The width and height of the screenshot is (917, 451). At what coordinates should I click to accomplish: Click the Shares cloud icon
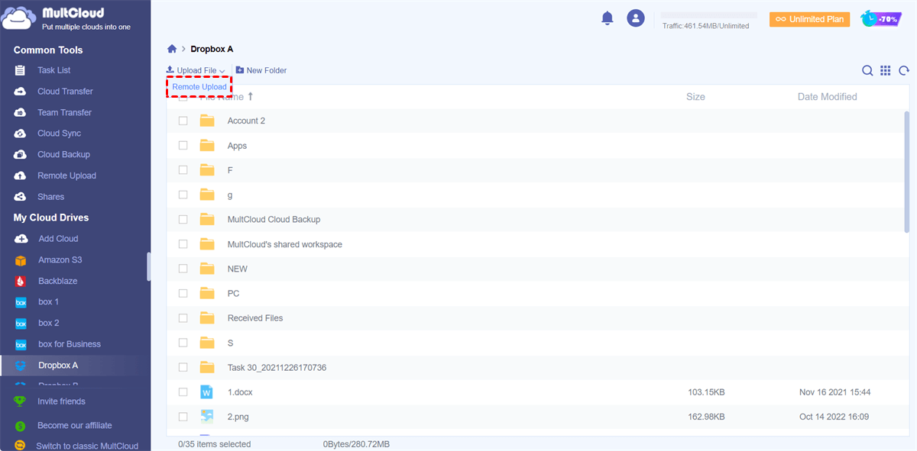point(21,197)
